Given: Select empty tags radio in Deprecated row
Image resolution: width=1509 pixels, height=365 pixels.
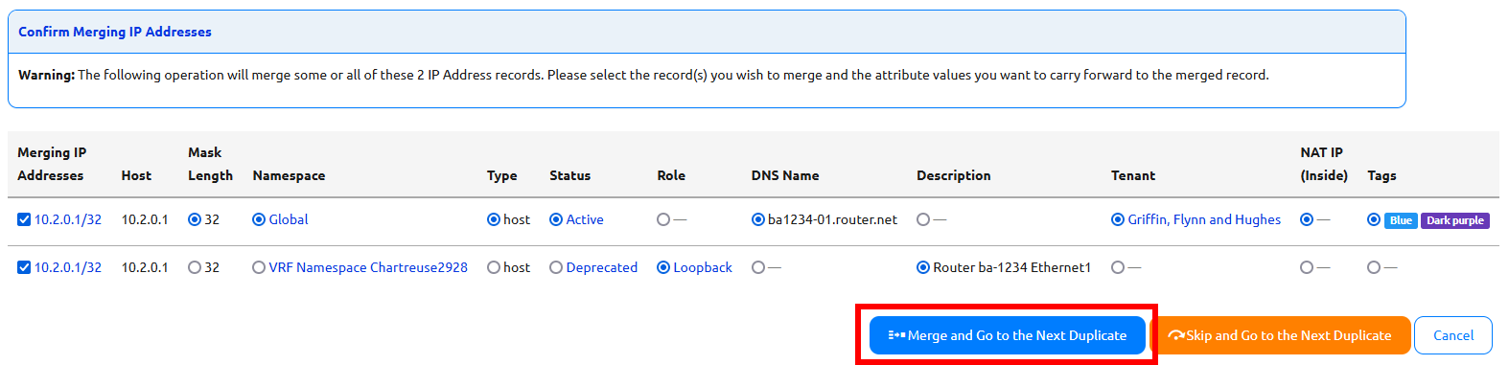Looking at the screenshot, I should pyautogui.click(x=1374, y=267).
